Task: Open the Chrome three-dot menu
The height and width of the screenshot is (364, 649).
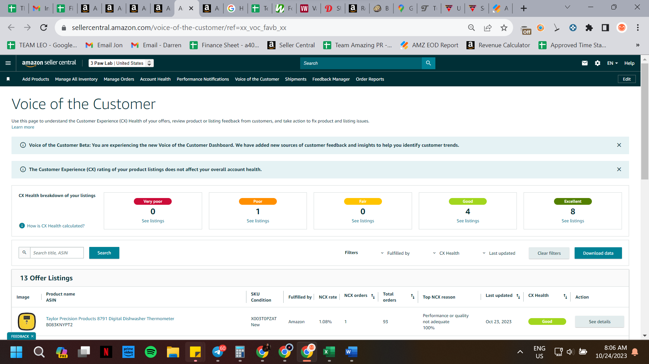Action: pyautogui.click(x=638, y=28)
